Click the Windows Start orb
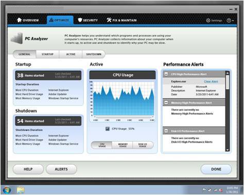Image resolution: width=244 pixels, height=195 pixels. tap(7, 190)
